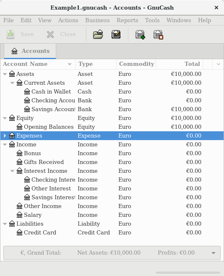224x276 pixels.
Task: Open the Reports menu
Action: (128, 20)
